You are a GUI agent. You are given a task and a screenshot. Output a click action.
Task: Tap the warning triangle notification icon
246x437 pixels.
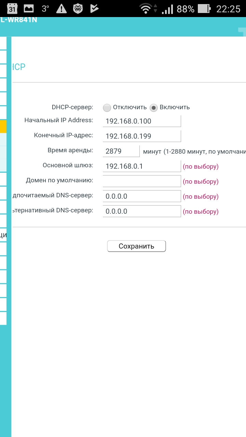61,9
